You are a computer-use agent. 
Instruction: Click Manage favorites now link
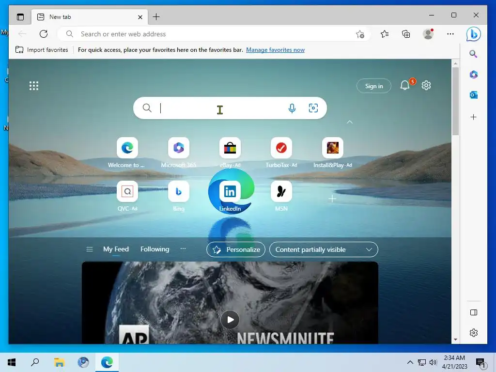click(x=275, y=50)
